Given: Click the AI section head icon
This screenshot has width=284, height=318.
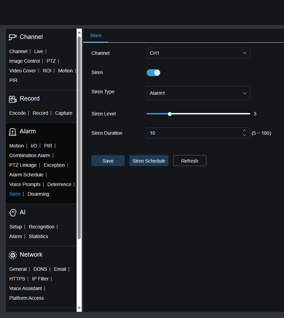Looking at the screenshot, I should tap(13, 213).
